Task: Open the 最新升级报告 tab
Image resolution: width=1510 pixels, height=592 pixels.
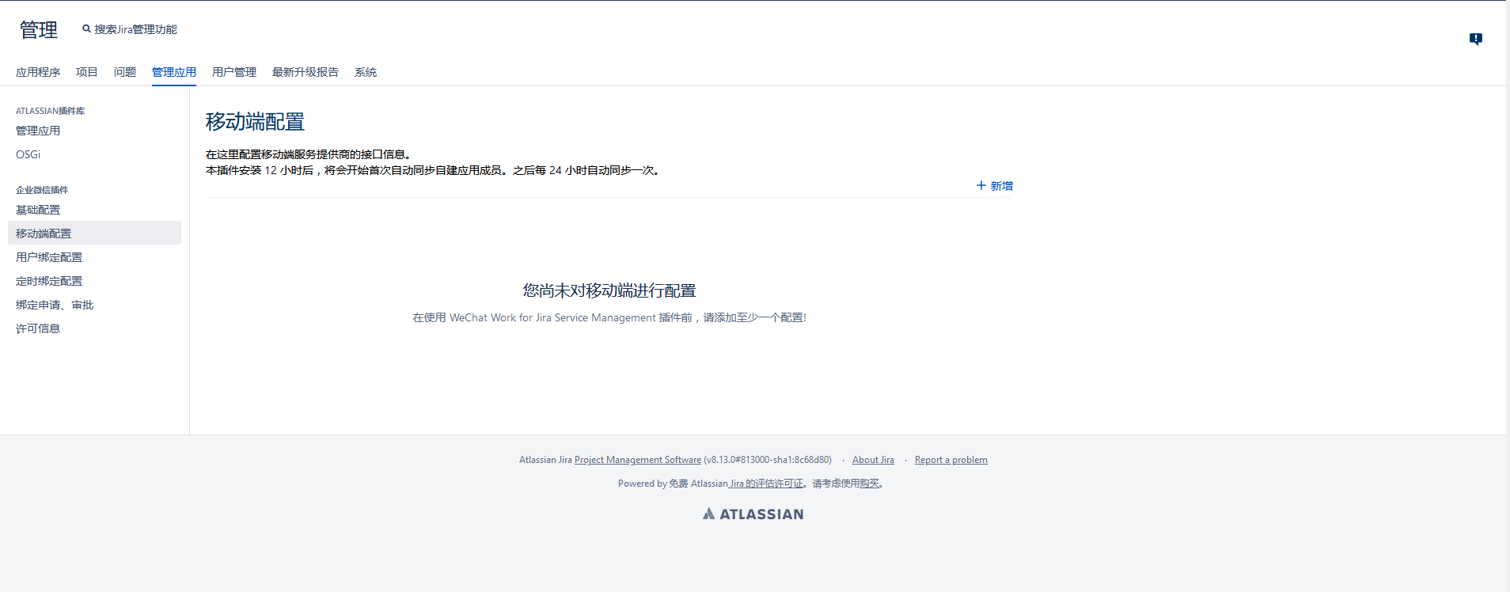Action: click(x=305, y=72)
